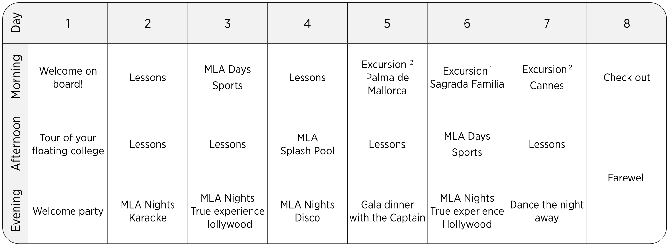Click the MLA Nights Karaoke cell
669x246 pixels.
pos(148,211)
